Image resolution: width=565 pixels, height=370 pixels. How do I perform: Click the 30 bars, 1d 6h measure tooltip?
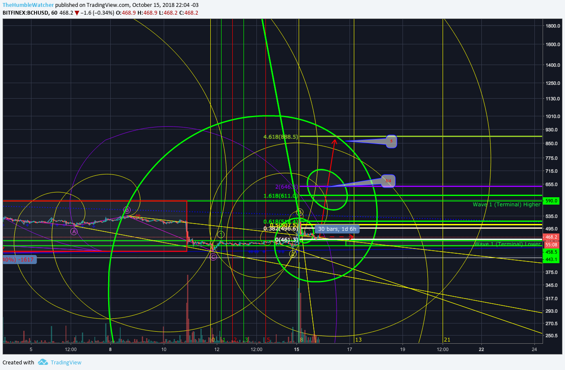(x=337, y=229)
